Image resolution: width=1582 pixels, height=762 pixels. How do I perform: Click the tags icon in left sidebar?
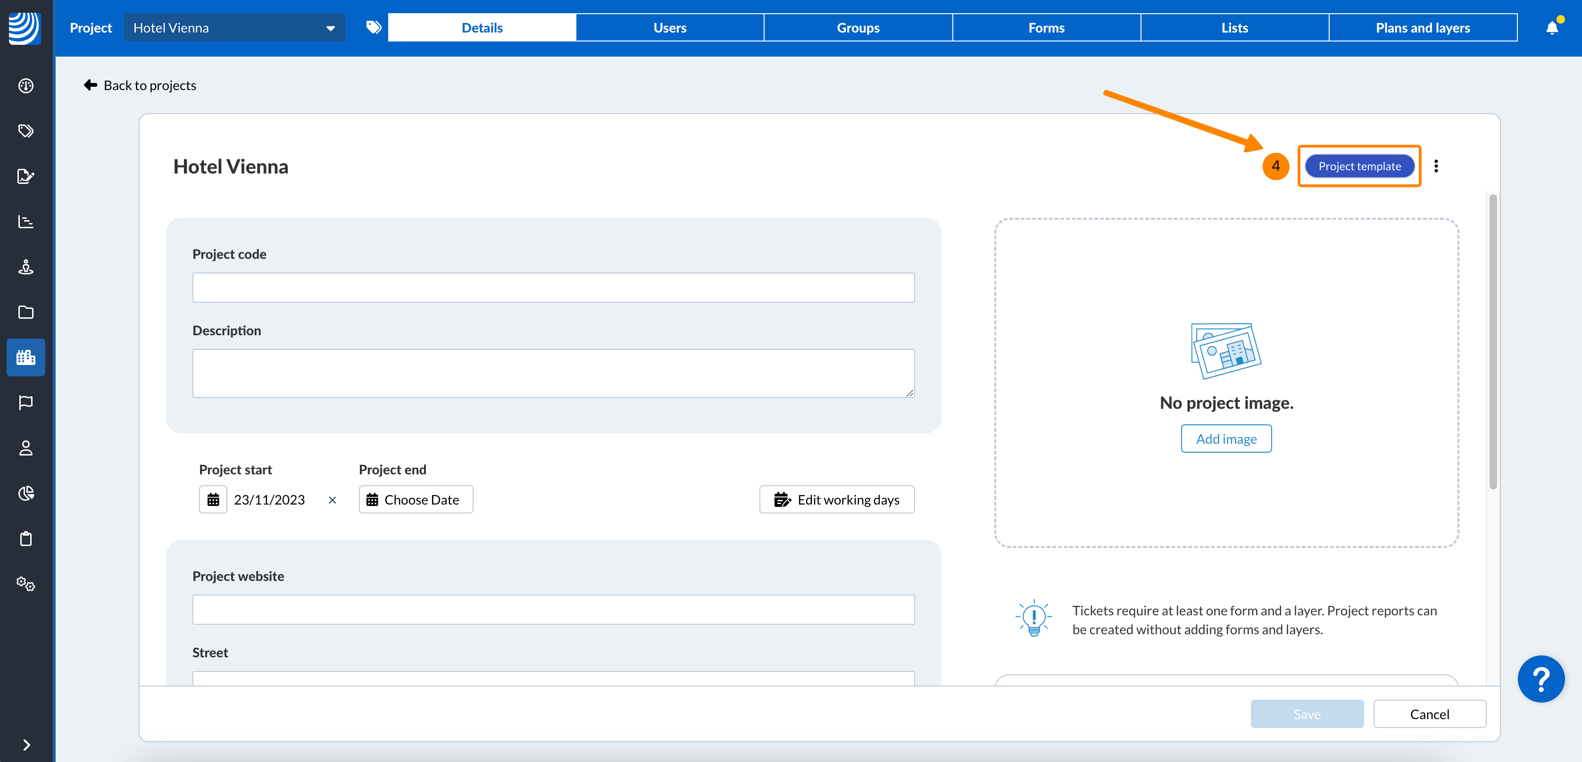26,131
